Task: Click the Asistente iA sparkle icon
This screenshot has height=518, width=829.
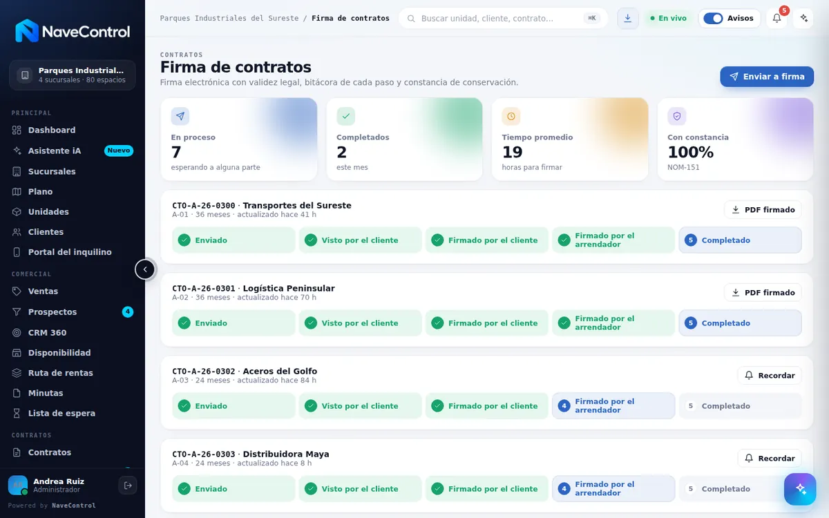Action: (x=17, y=151)
